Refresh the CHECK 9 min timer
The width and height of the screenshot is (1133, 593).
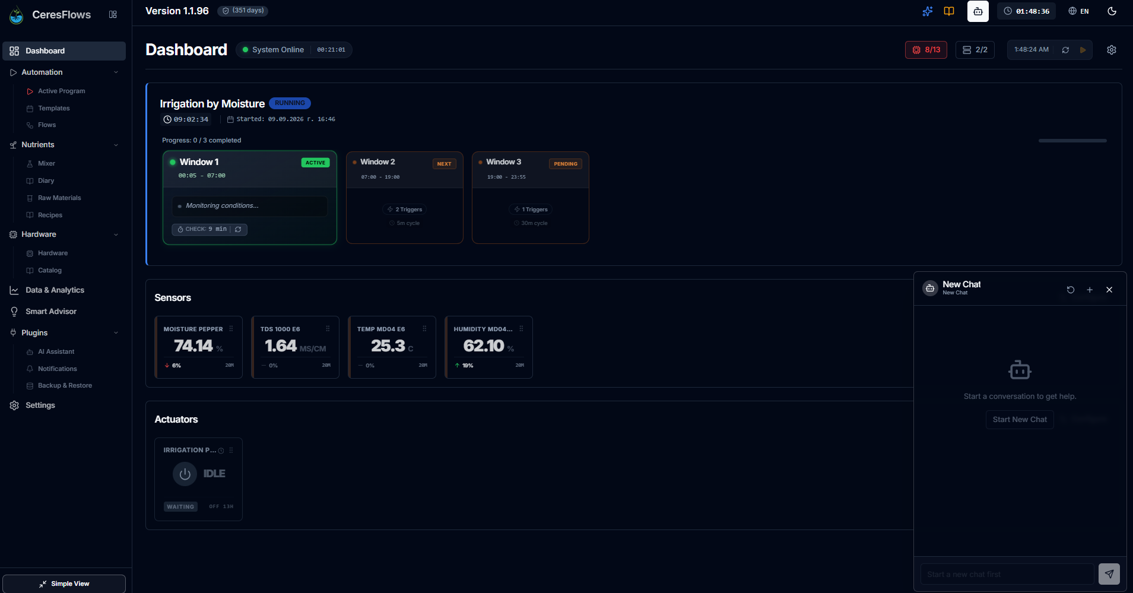tap(238, 230)
